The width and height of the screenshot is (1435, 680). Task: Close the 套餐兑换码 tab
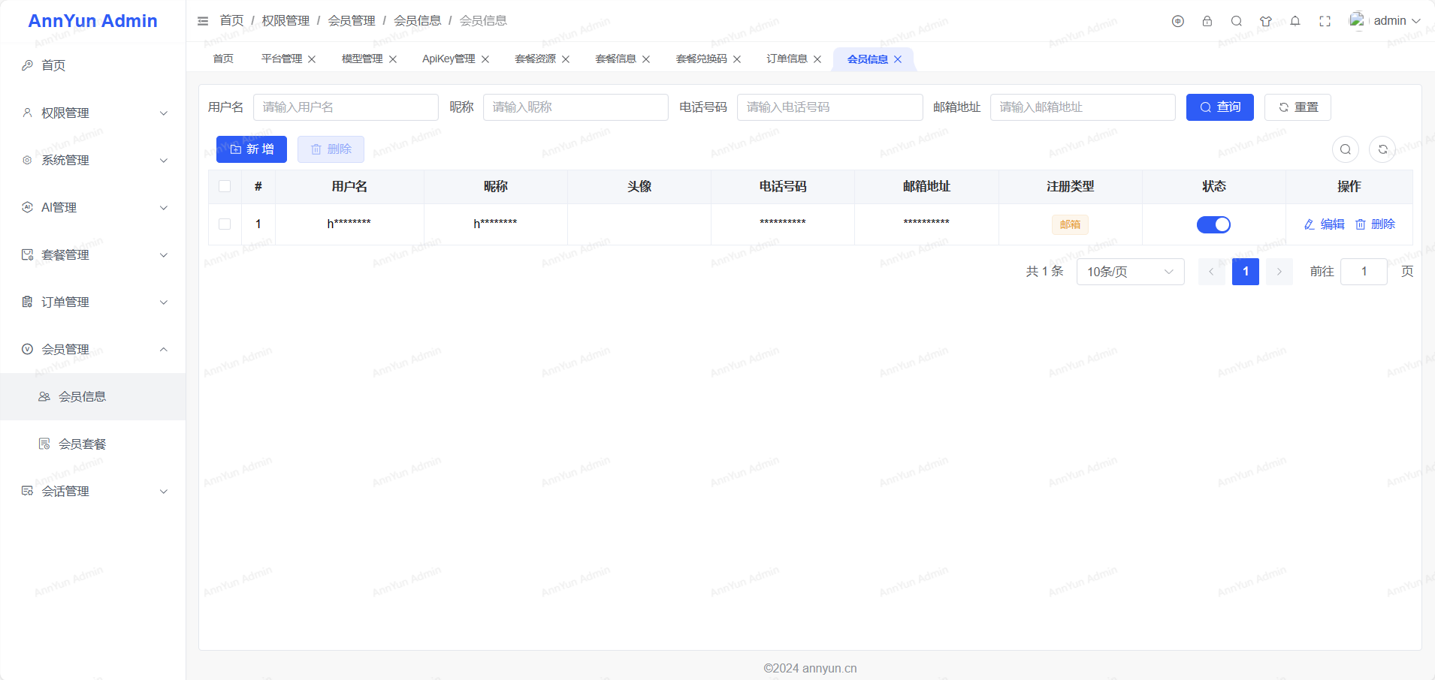[737, 59]
